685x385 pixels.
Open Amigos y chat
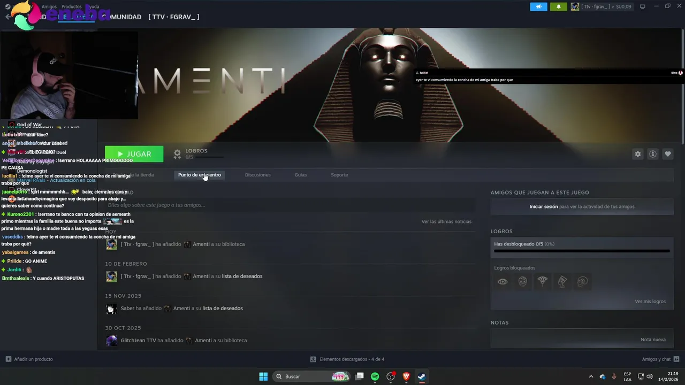coord(656,359)
